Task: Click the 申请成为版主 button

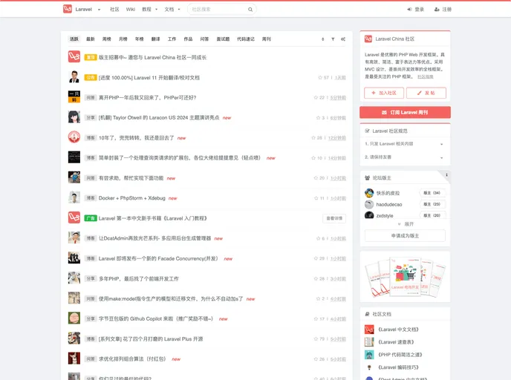Action: coord(405,236)
